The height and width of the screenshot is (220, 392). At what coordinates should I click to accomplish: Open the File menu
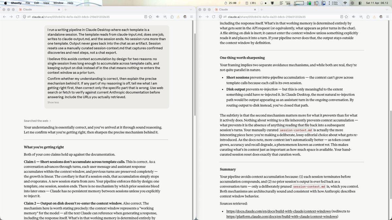[x=28, y=3]
